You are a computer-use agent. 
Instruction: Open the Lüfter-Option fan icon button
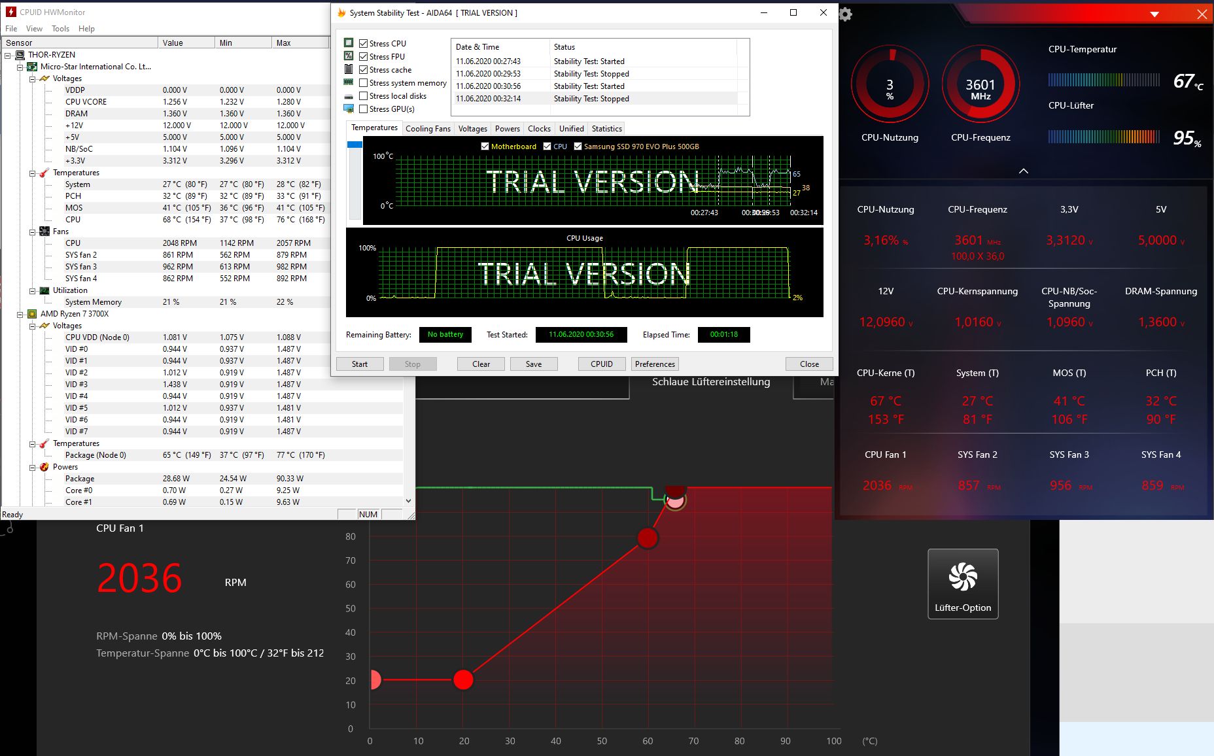[963, 583]
